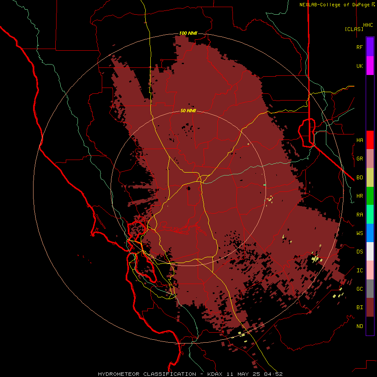377x377 pixels.
Task: Click the RF purple legend swatch
Action: tap(370, 47)
